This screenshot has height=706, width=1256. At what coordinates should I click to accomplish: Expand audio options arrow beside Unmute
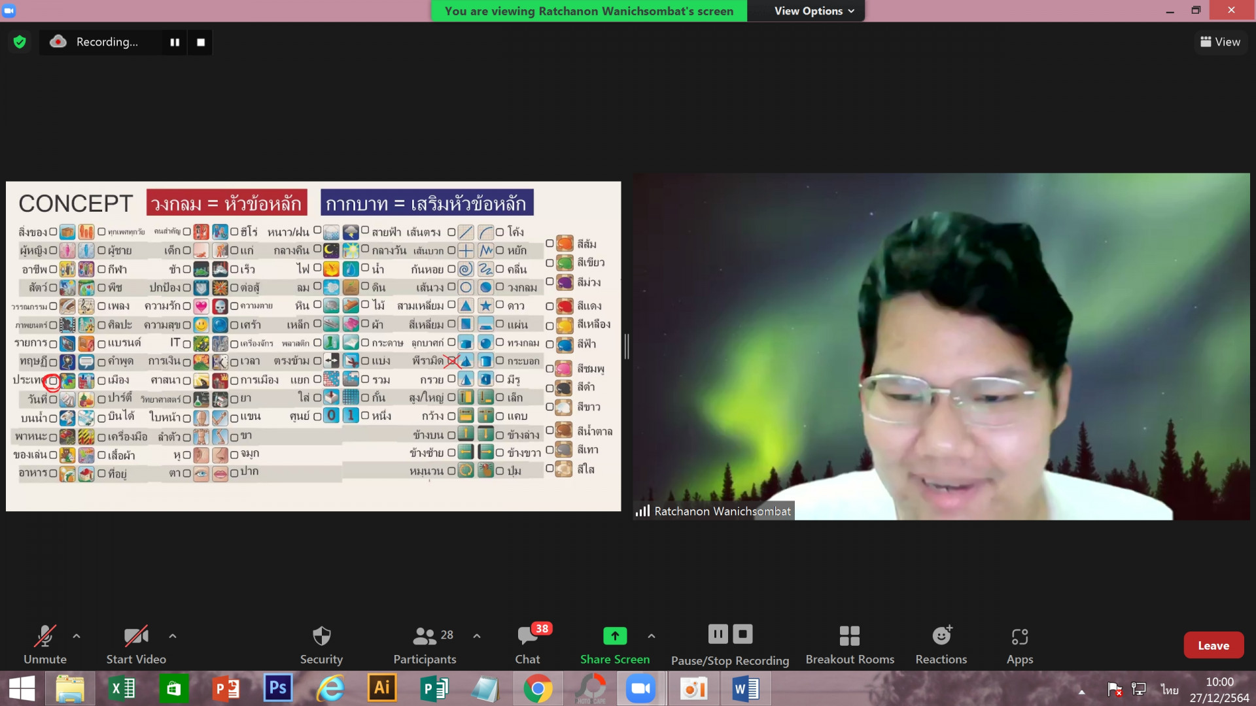[x=77, y=635]
